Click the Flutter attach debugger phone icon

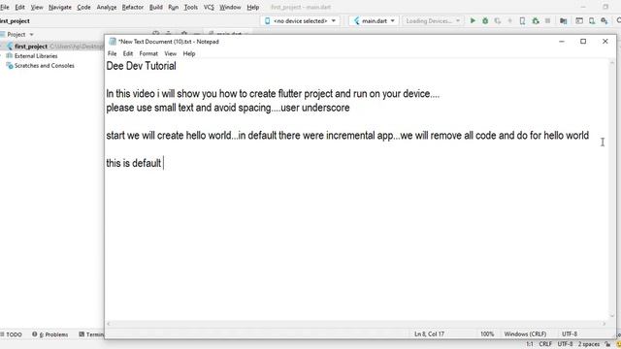[x=522, y=21]
